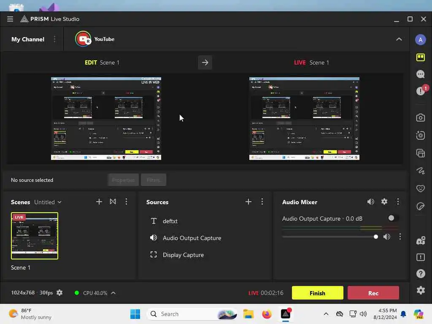
Task: Open the Audio Mixer three-dot menu
Action: [398, 202]
